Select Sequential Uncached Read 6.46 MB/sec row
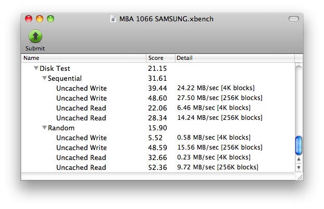Viewport: 324px width, 209px height. 158,108
